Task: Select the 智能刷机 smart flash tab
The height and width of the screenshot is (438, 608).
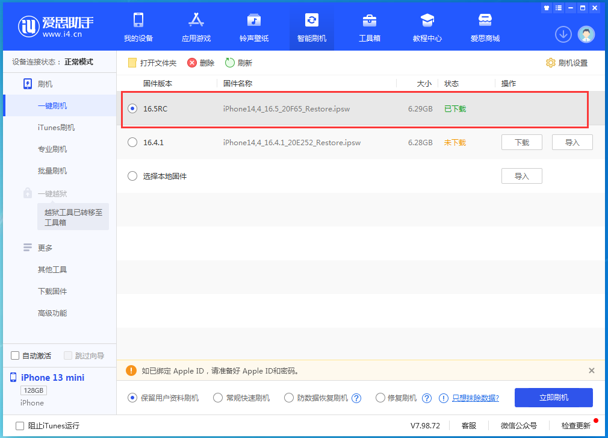Action: coord(312,27)
